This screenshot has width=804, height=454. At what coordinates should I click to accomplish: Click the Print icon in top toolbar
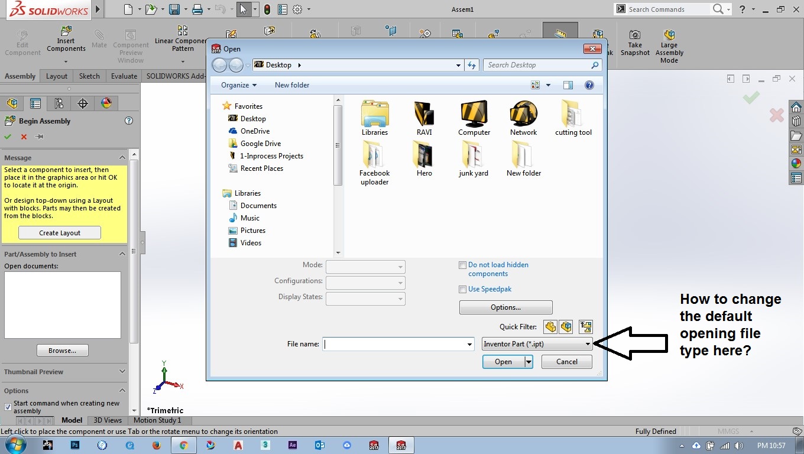pyautogui.click(x=197, y=9)
